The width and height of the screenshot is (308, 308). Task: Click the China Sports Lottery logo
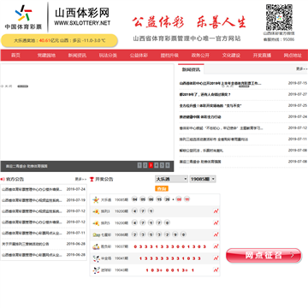click(23, 17)
